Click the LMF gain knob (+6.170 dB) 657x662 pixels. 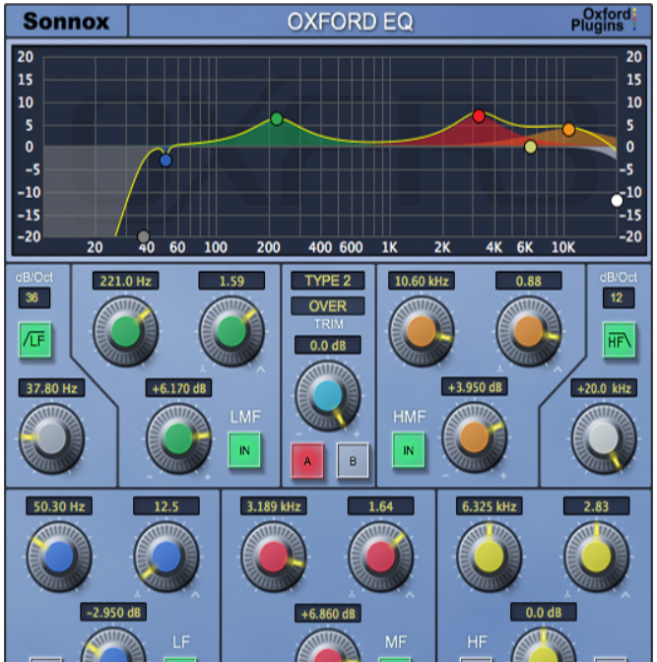[178, 438]
